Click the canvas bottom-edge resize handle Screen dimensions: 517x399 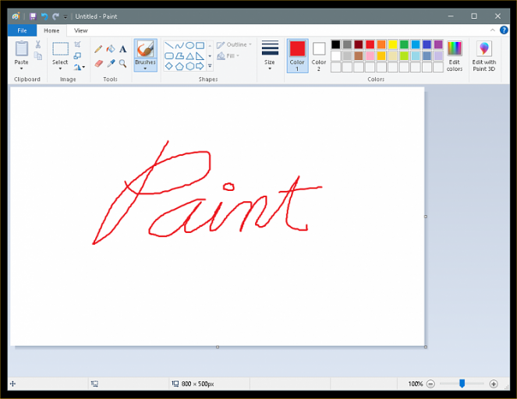pyautogui.click(x=218, y=347)
